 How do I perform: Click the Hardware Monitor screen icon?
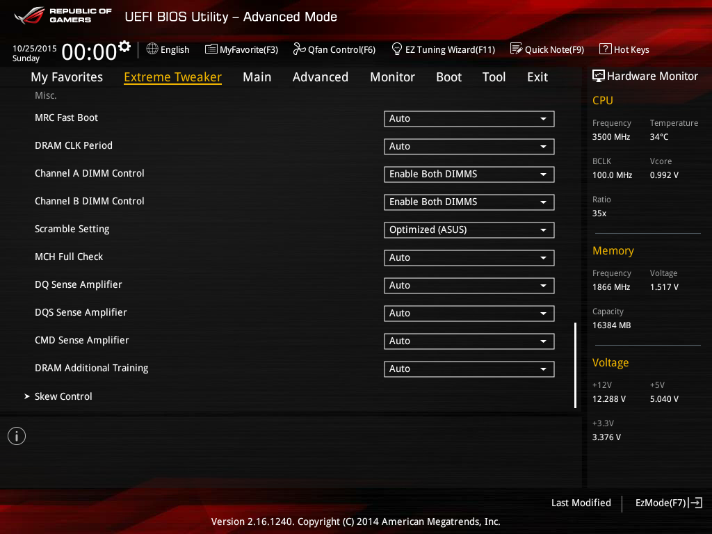click(599, 76)
